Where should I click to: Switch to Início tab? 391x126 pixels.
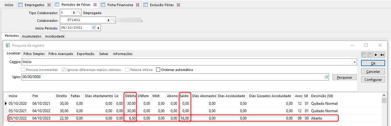click(9, 5)
